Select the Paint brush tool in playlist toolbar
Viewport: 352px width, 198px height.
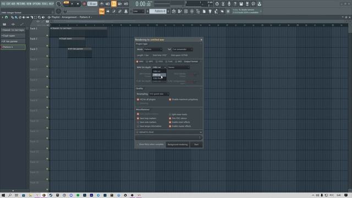pyautogui.click(x=16, y=17)
